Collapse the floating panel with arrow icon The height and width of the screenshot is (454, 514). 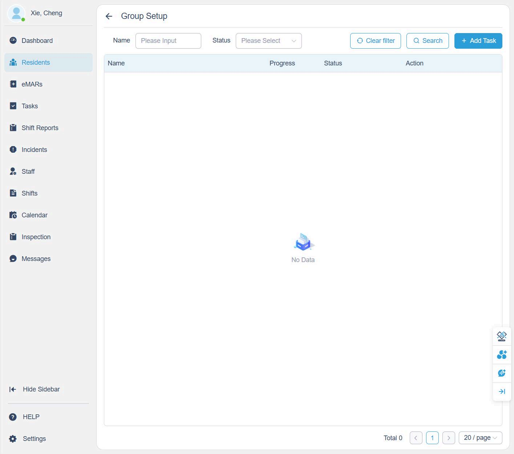pyautogui.click(x=502, y=391)
